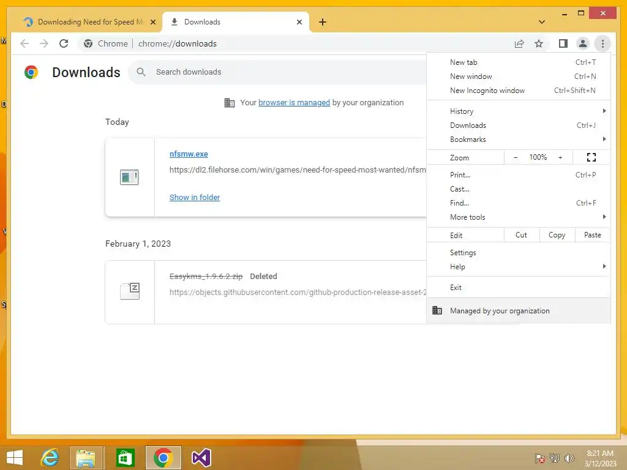Click the Chrome logo beside Downloads heading
This screenshot has height=470, width=627.
tap(31, 72)
